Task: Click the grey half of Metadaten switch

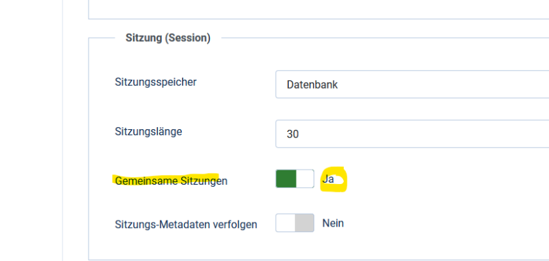Action: click(x=304, y=223)
